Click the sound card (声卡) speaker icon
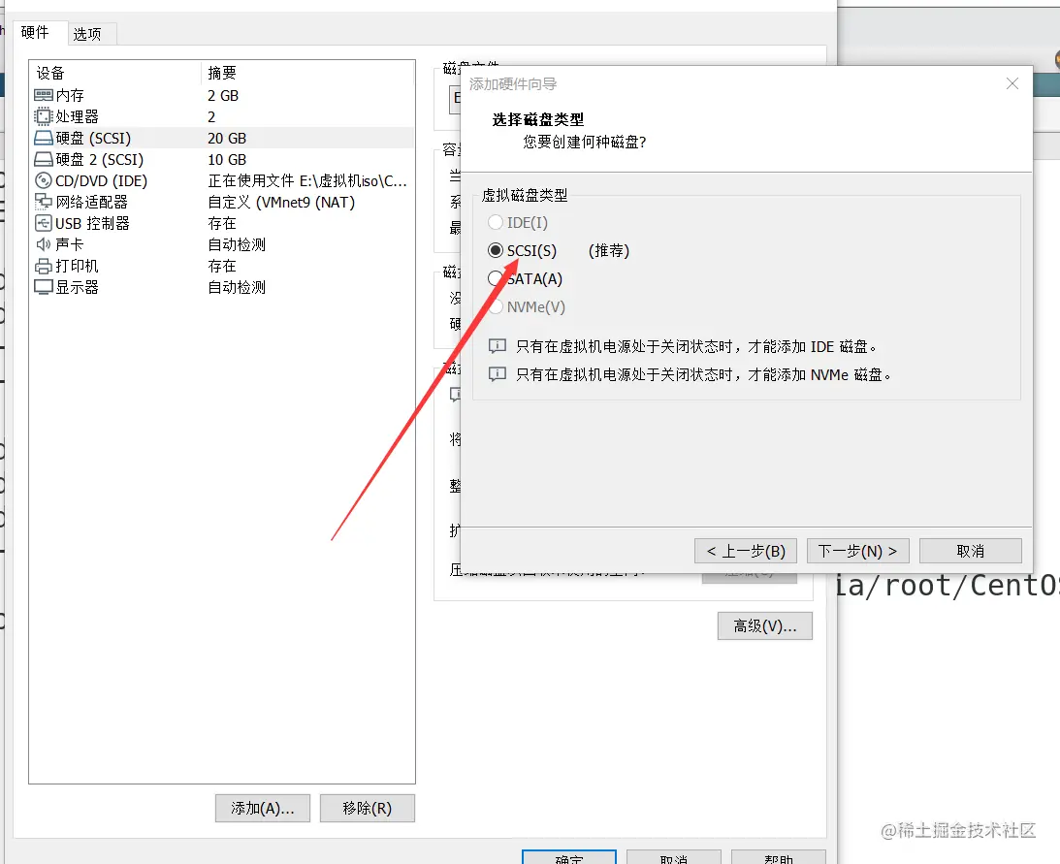Image resolution: width=1060 pixels, height=864 pixels. pyautogui.click(x=44, y=244)
